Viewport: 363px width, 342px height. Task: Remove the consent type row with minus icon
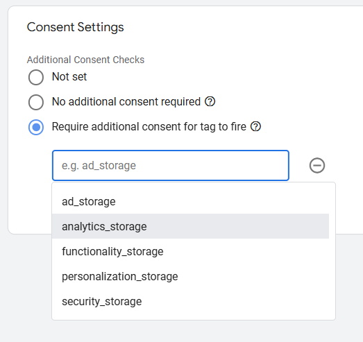point(317,165)
